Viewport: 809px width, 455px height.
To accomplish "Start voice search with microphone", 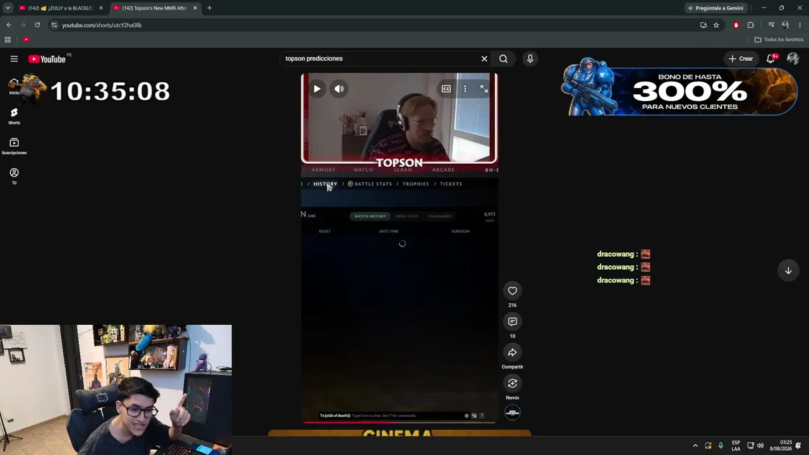I will pos(530,59).
